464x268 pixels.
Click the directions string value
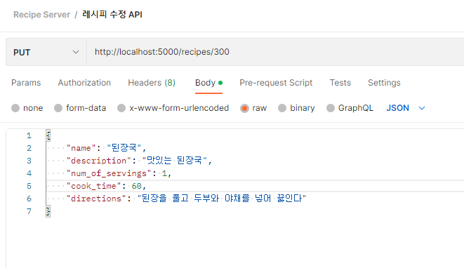click(x=222, y=198)
